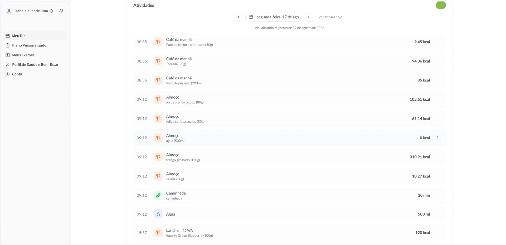The image size is (506, 245).
Task: Open the three-dot menu on the agua row
Action: [438, 138]
